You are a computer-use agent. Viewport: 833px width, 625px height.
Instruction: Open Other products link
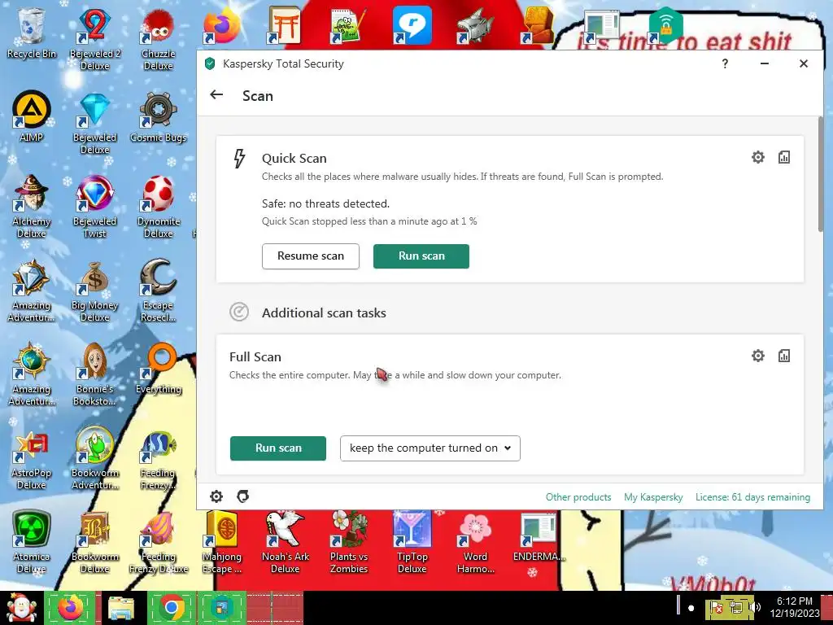click(578, 497)
